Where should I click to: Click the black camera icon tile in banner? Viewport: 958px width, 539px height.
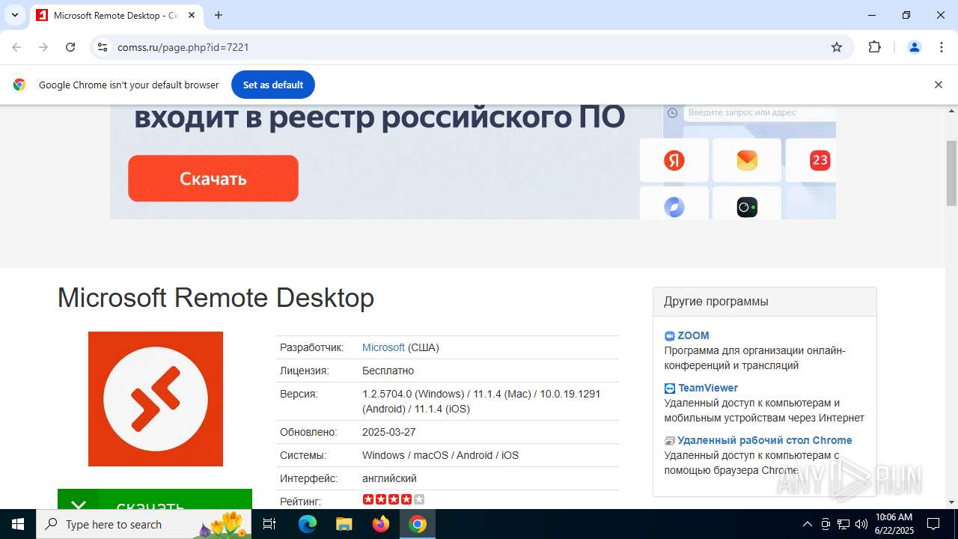[747, 203]
